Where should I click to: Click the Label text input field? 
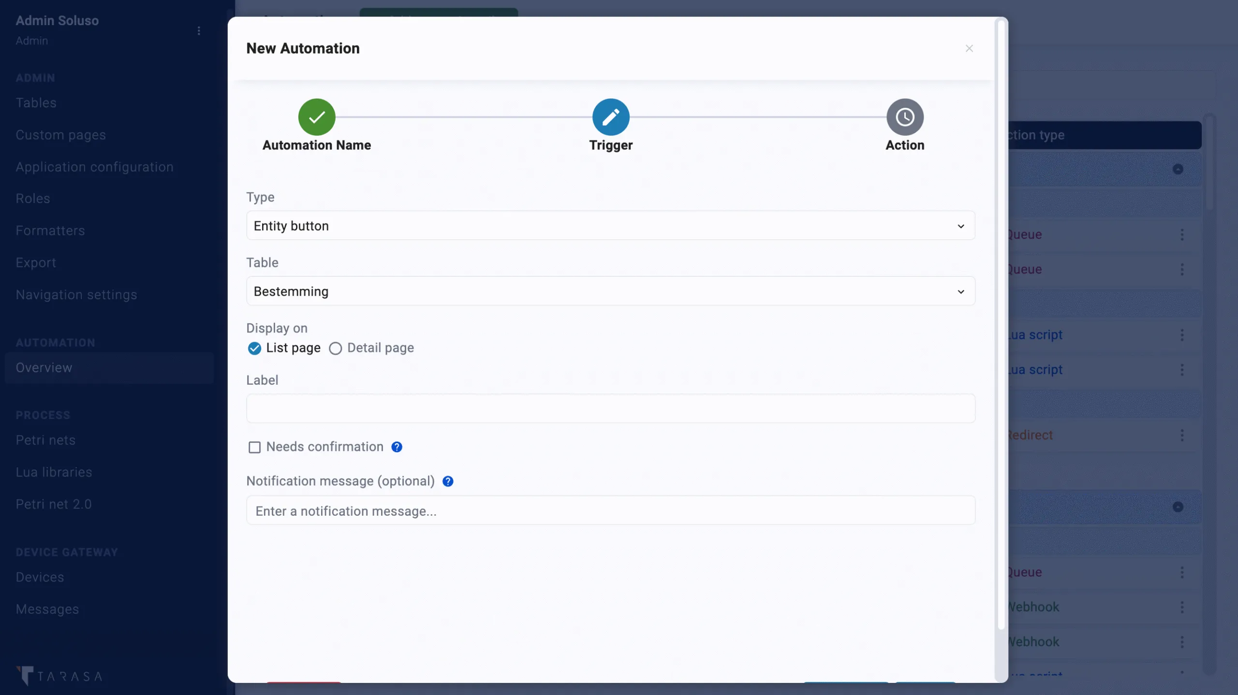point(610,409)
